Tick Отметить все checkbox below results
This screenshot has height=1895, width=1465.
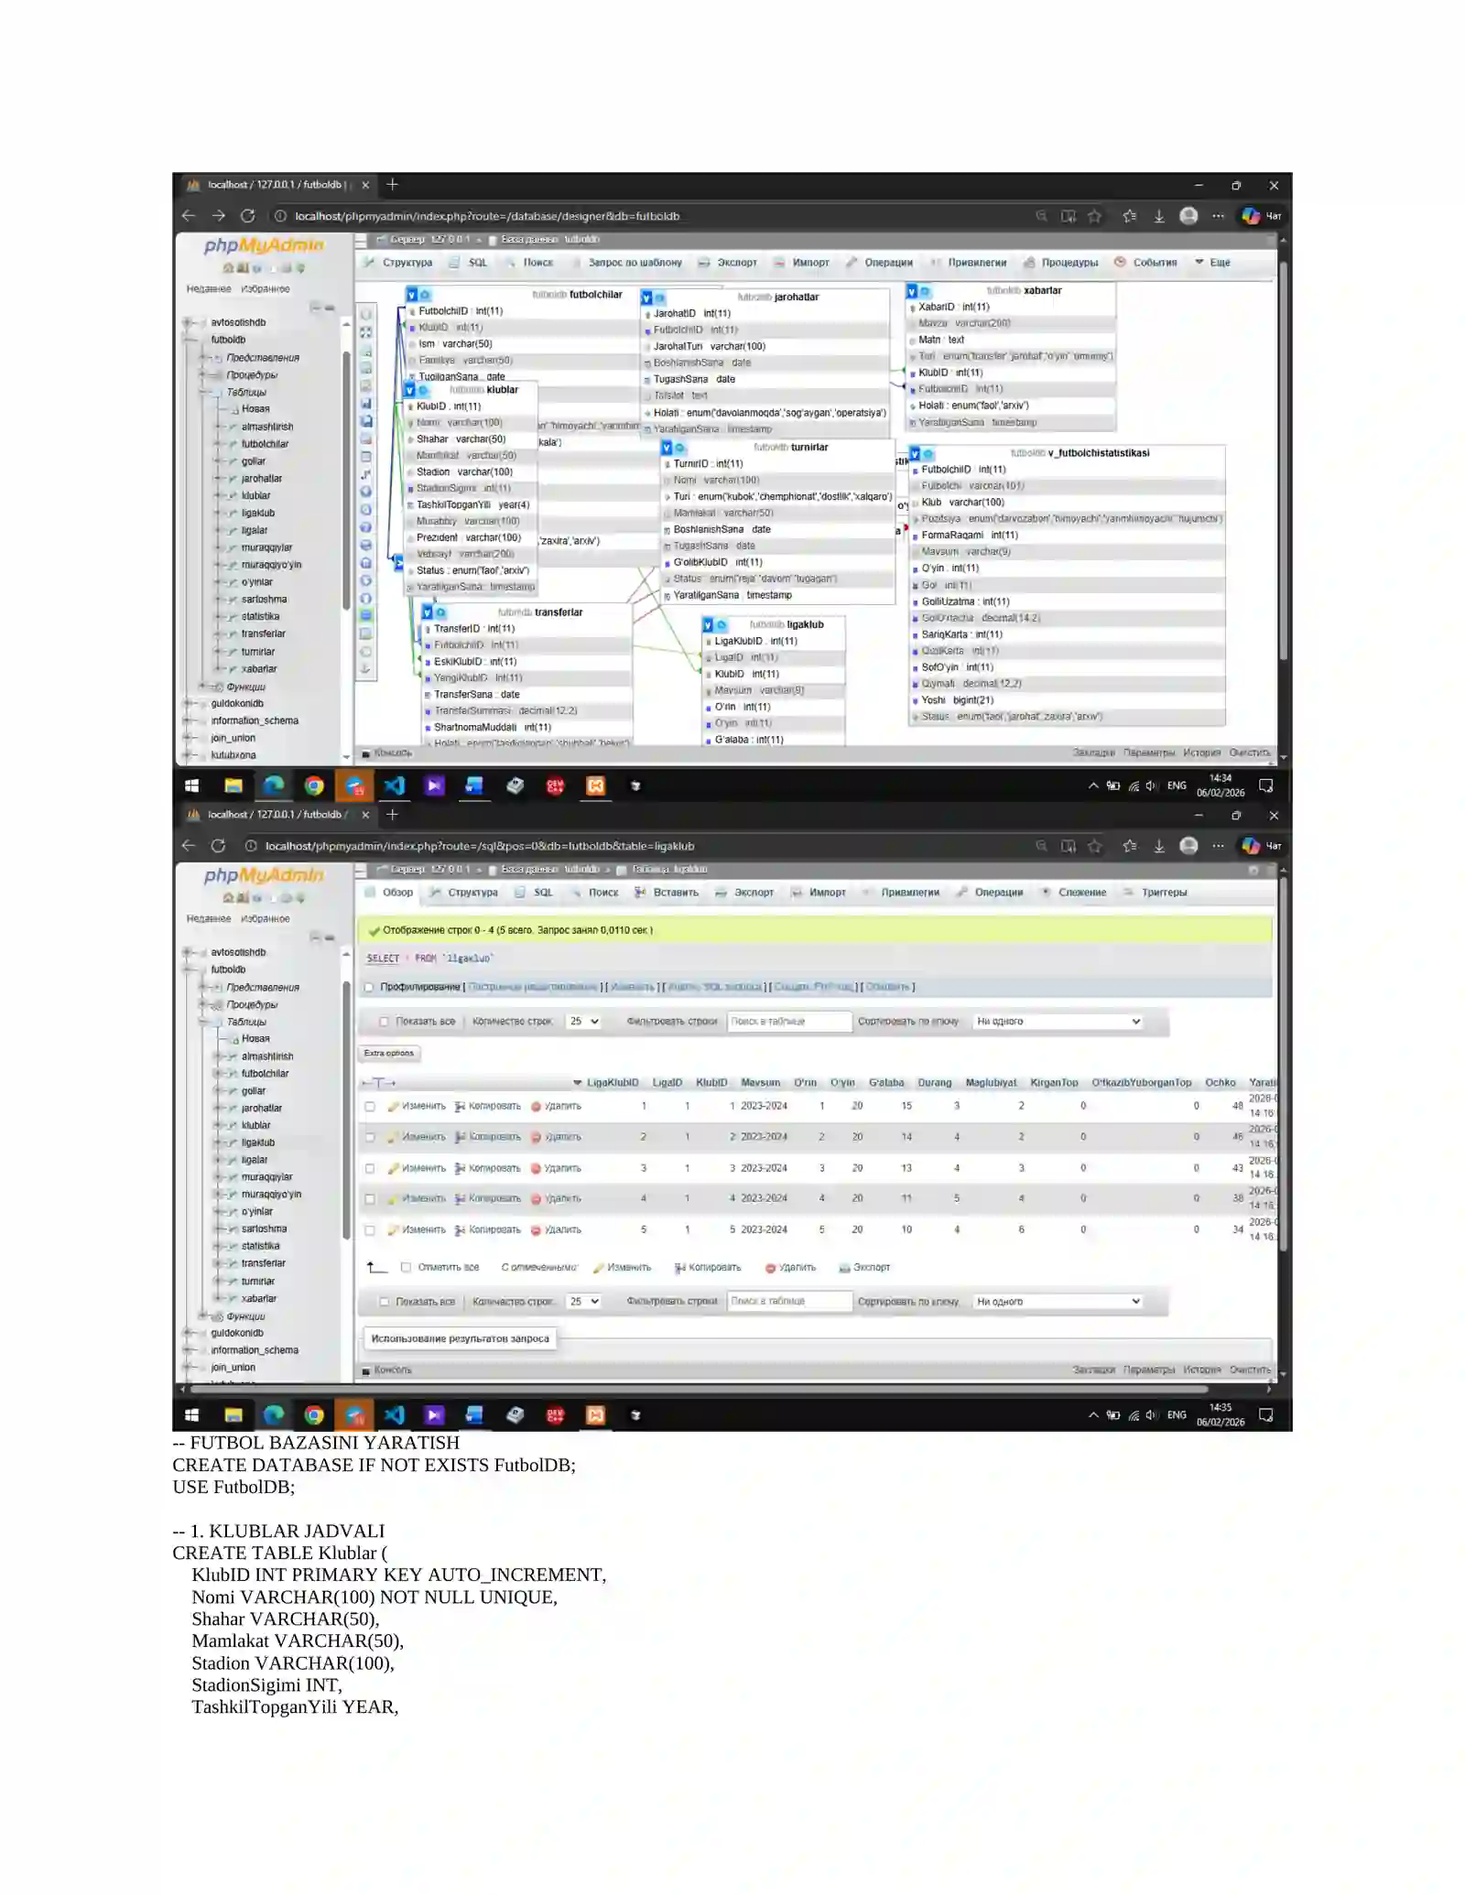click(x=406, y=1268)
